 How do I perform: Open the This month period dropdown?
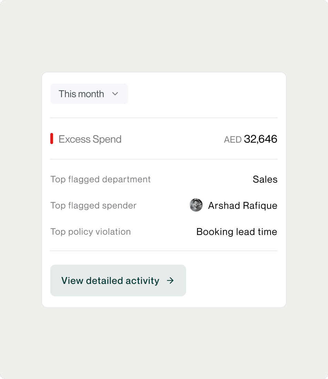pos(89,94)
